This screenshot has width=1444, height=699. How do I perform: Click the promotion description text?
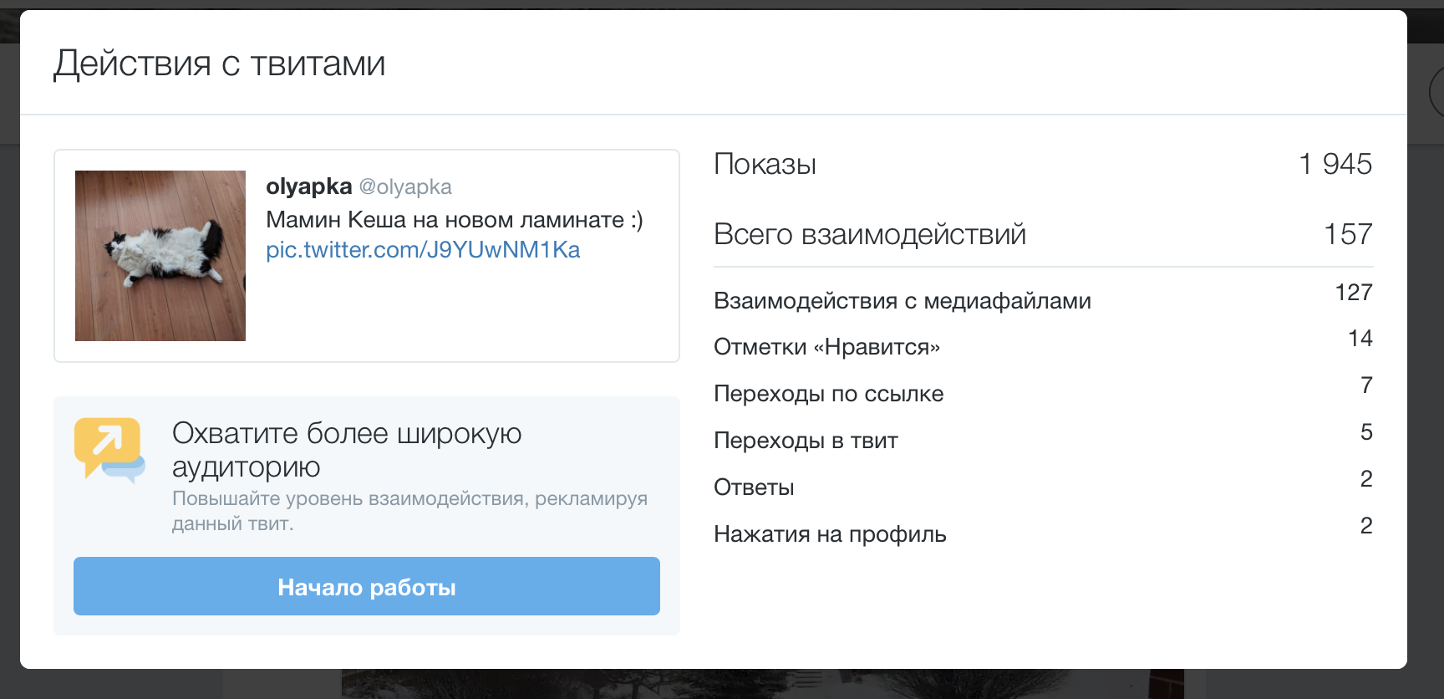(409, 511)
